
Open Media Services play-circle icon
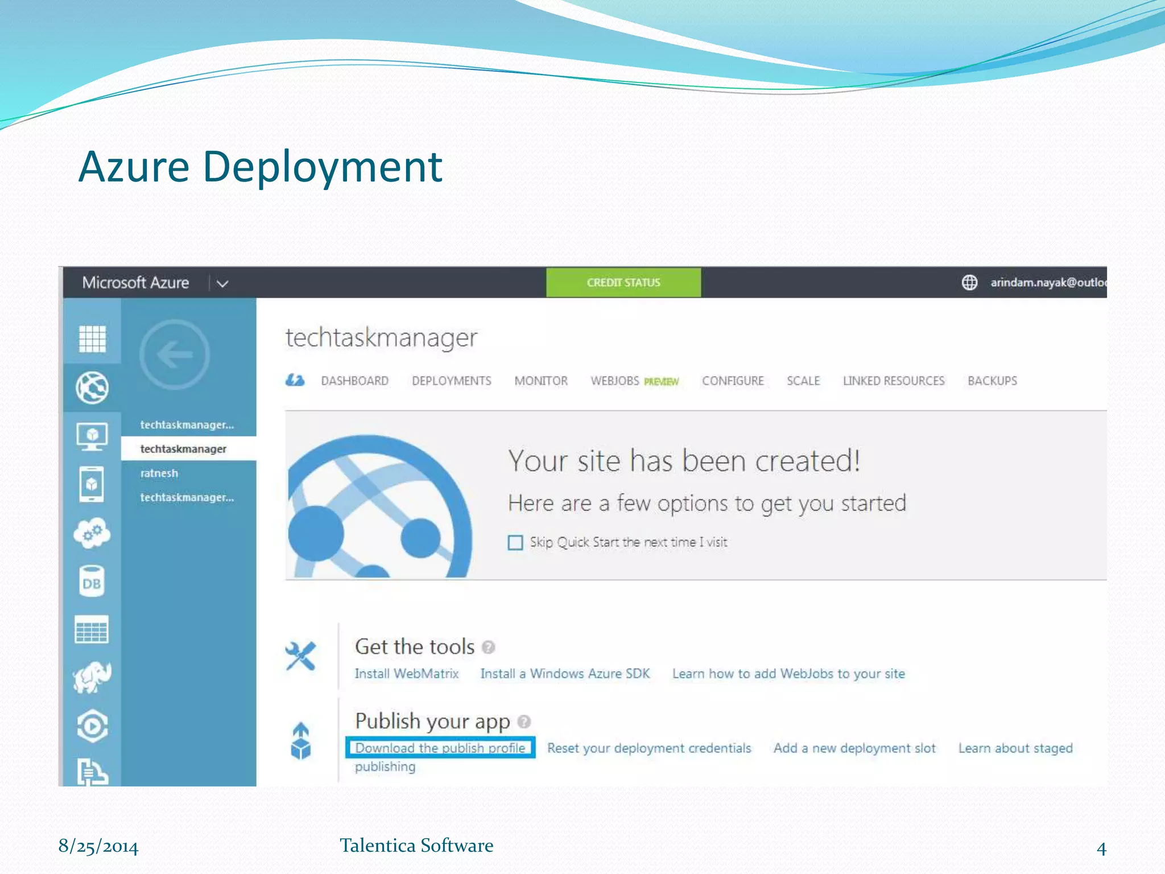(92, 726)
